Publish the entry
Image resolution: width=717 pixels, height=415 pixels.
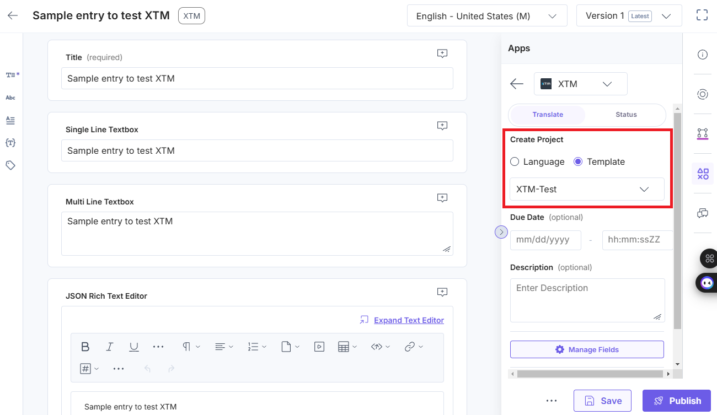coord(677,401)
